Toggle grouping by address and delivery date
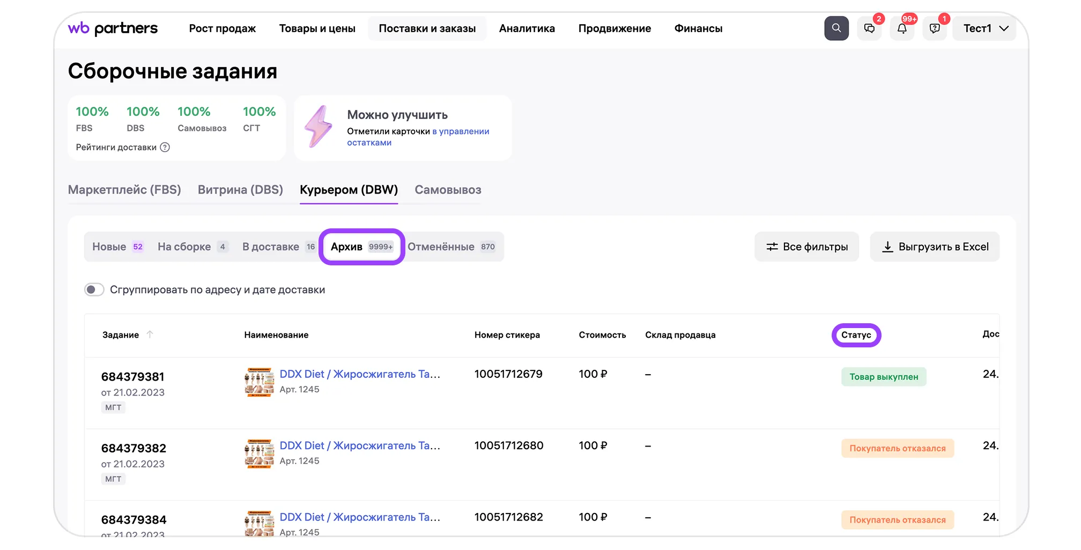Image resolution: width=1081 pixels, height=550 pixels. [x=94, y=290]
